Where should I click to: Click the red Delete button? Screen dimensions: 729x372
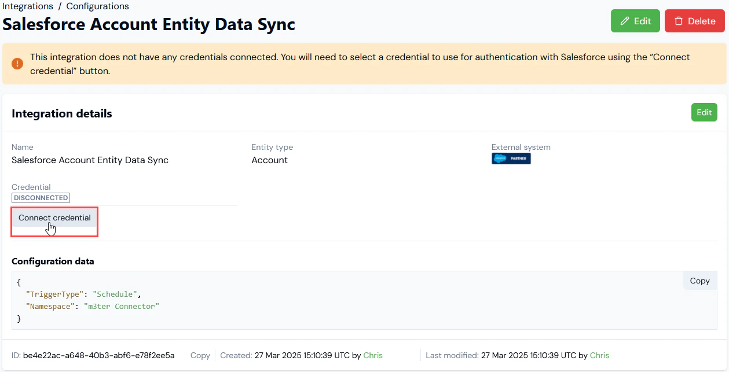[x=695, y=21]
